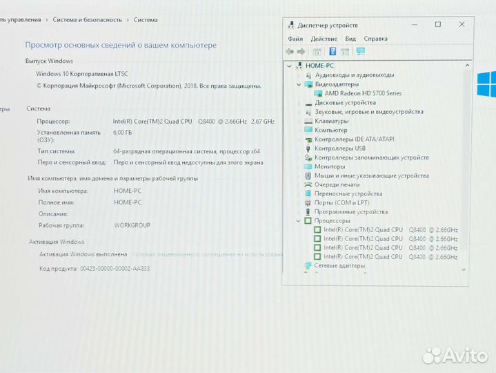Open license agreement terms link
The height and width of the screenshot is (373, 496).
[207, 254]
